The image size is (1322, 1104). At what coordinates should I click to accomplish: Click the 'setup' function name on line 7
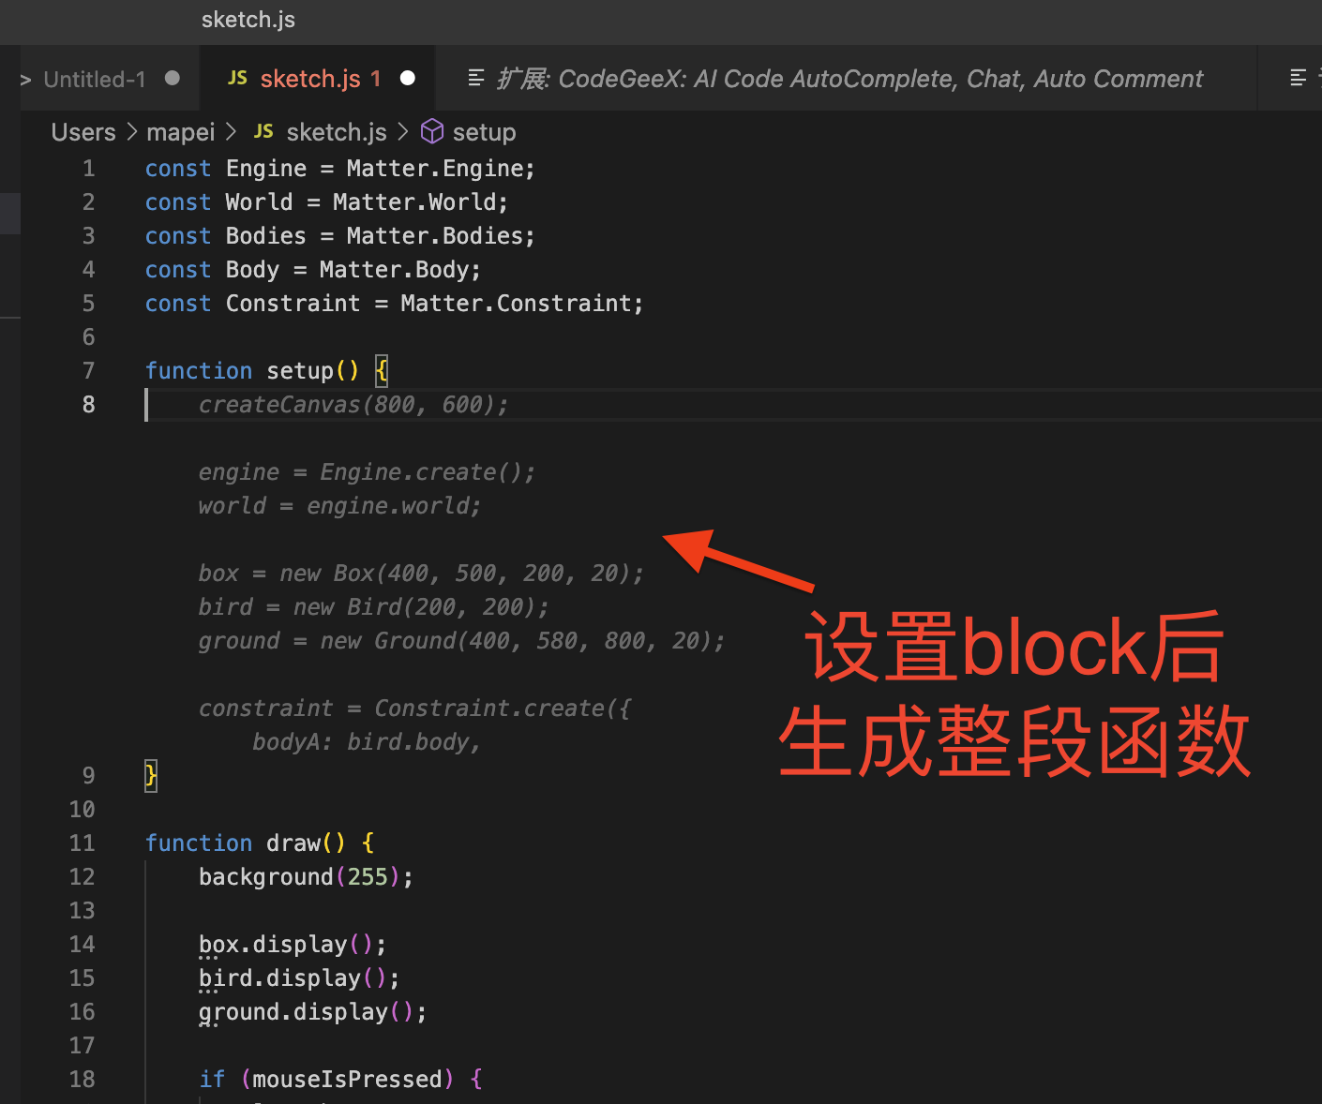300,371
